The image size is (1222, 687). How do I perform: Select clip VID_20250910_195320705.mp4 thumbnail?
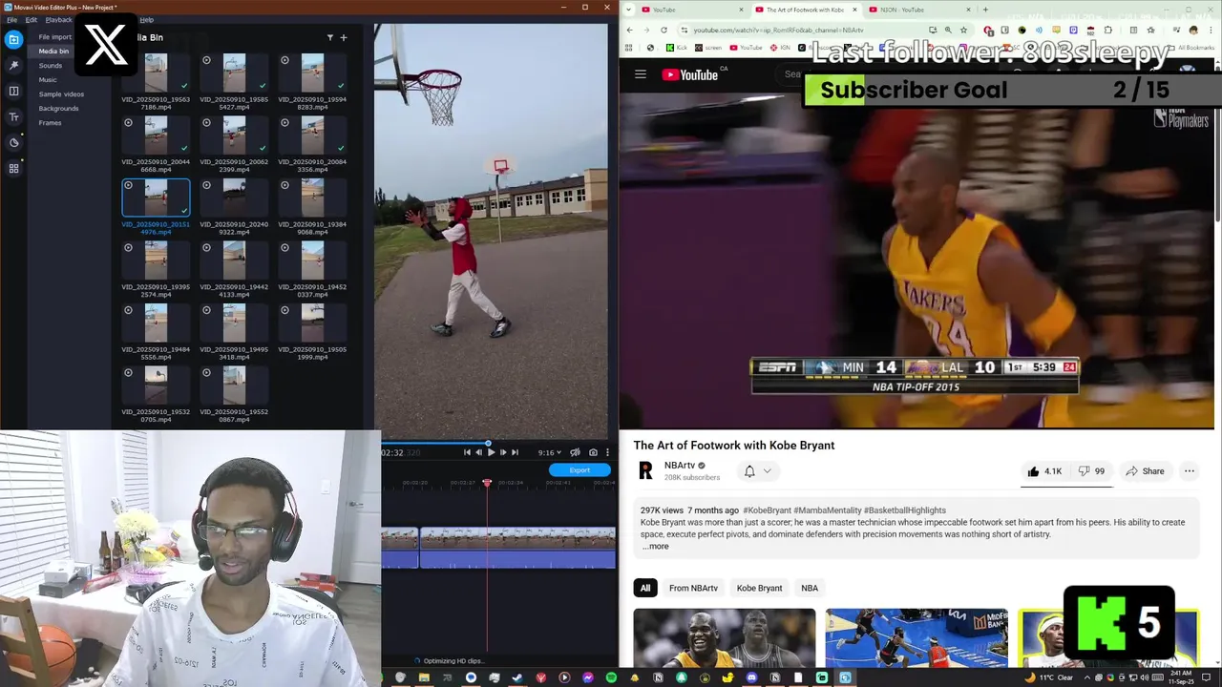[x=156, y=385]
